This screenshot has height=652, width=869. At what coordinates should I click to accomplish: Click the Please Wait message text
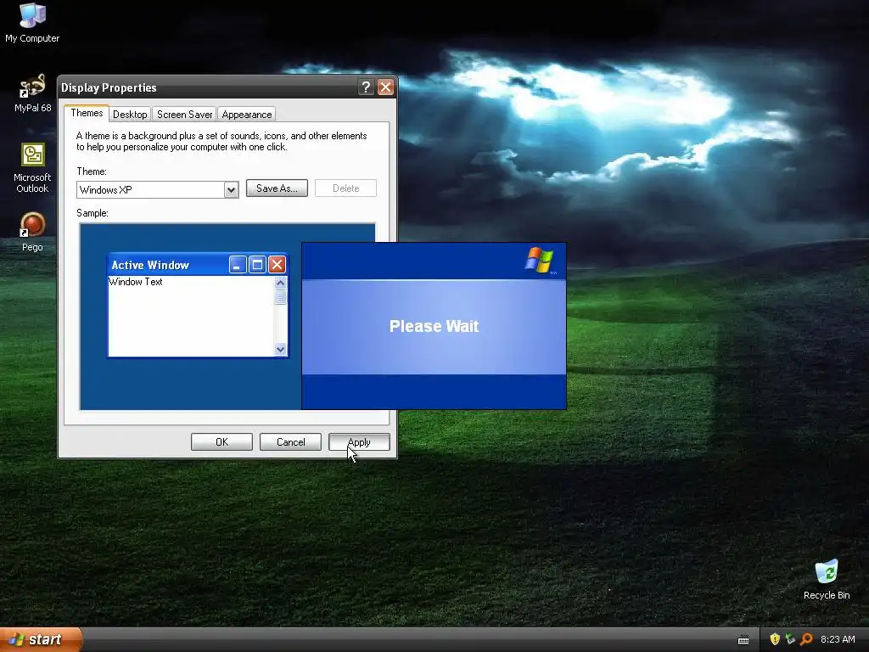point(434,326)
